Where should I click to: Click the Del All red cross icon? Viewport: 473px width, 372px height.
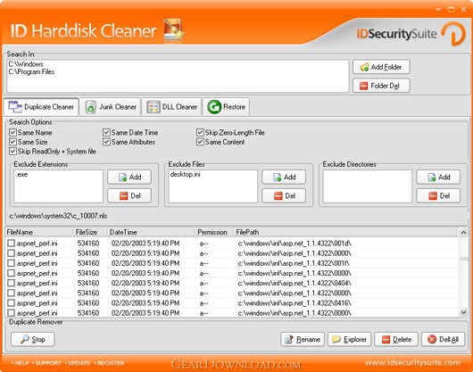(432, 339)
